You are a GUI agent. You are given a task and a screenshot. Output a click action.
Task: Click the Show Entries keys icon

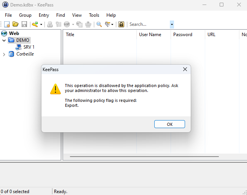pos(108,24)
